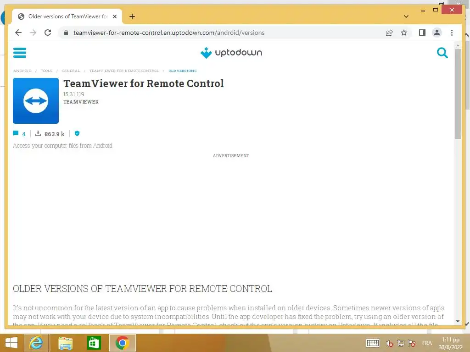This screenshot has width=470, height=352.
Task: Click the browser forward arrow
Action: tap(33, 33)
